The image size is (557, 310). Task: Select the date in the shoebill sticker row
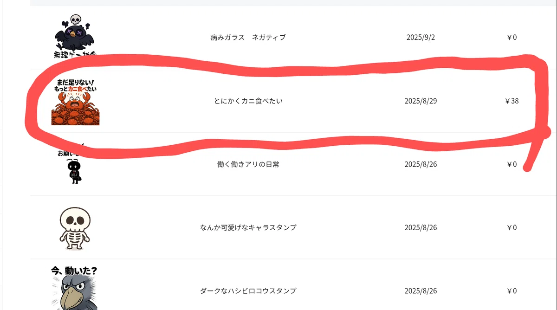pyautogui.click(x=421, y=291)
